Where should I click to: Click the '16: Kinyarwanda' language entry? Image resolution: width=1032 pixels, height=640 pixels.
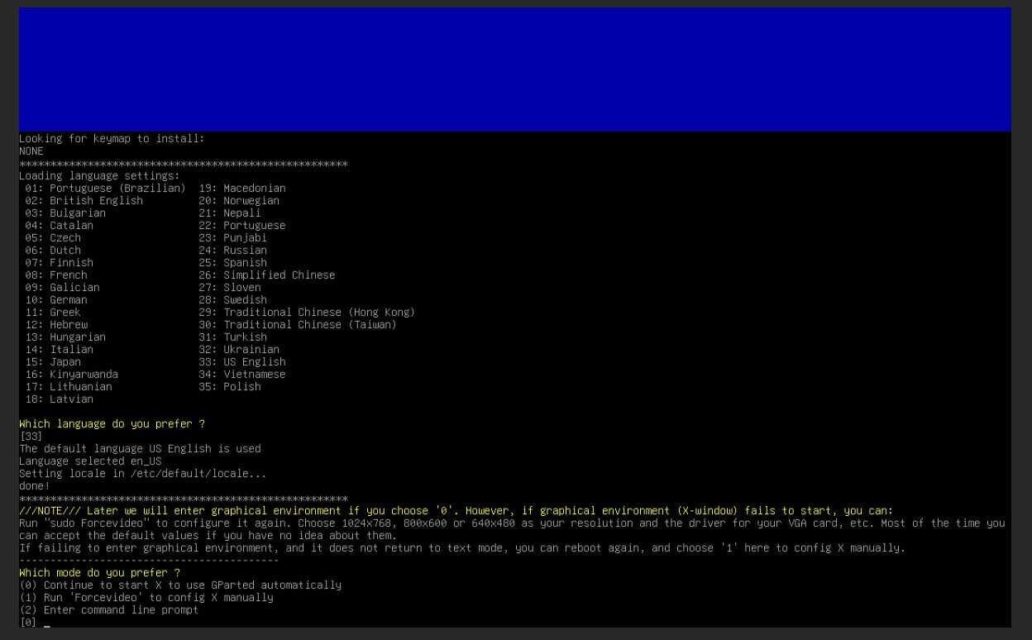pyautogui.click(x=71, y=375)
